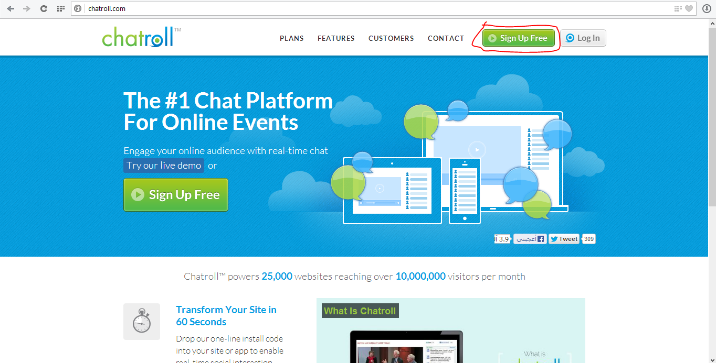Click the large Sign Up Free hero button
The height and width of the screenshot is (363, 716).
point(176,195)
